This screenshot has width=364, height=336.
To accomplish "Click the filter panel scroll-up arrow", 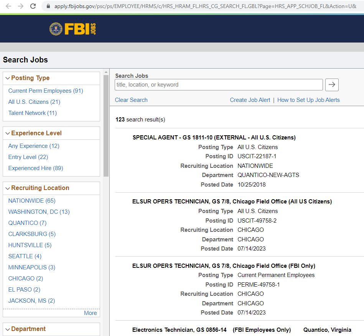I will (x=106, y=72).
